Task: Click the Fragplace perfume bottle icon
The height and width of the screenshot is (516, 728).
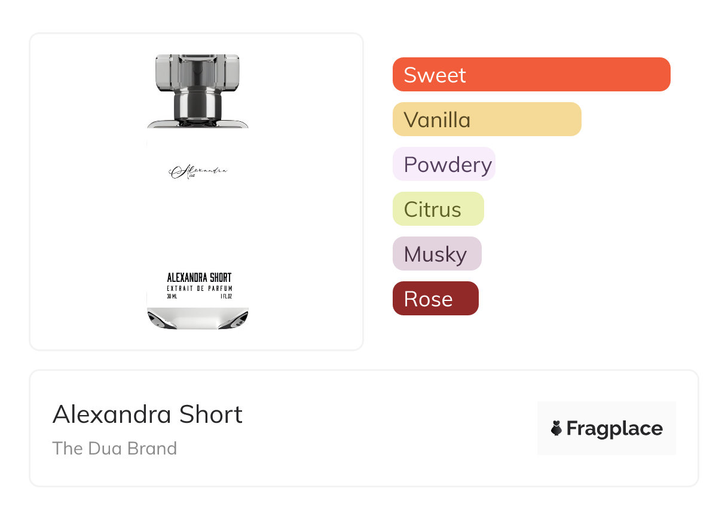Action: (556, 428)
